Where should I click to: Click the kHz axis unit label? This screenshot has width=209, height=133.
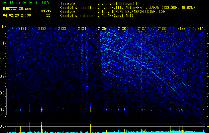coord(3,27)
